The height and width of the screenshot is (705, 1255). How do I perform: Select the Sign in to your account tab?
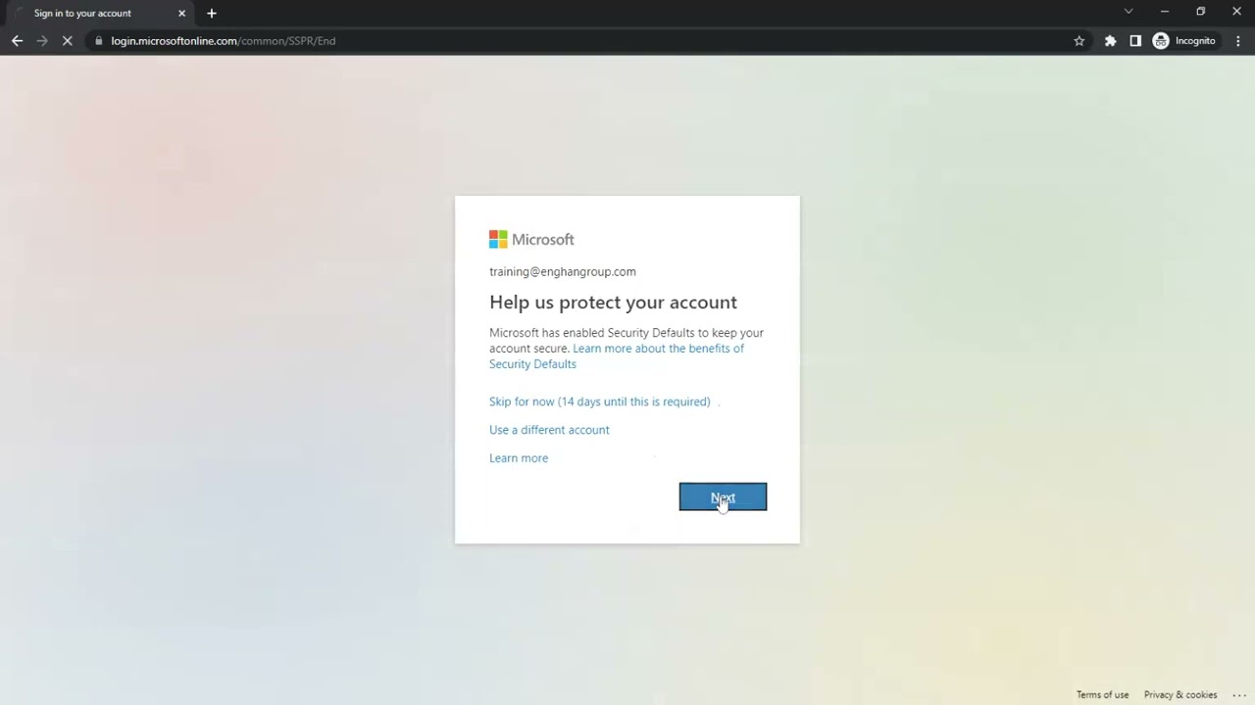click(98, 14)
